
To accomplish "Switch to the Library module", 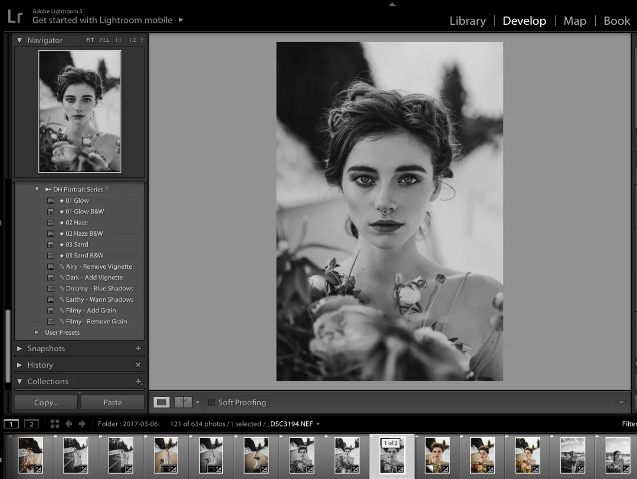I will pos(467,21).
